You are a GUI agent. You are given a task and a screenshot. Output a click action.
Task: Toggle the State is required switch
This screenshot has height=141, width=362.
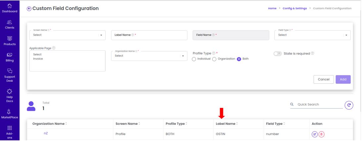tap(278, 54)
